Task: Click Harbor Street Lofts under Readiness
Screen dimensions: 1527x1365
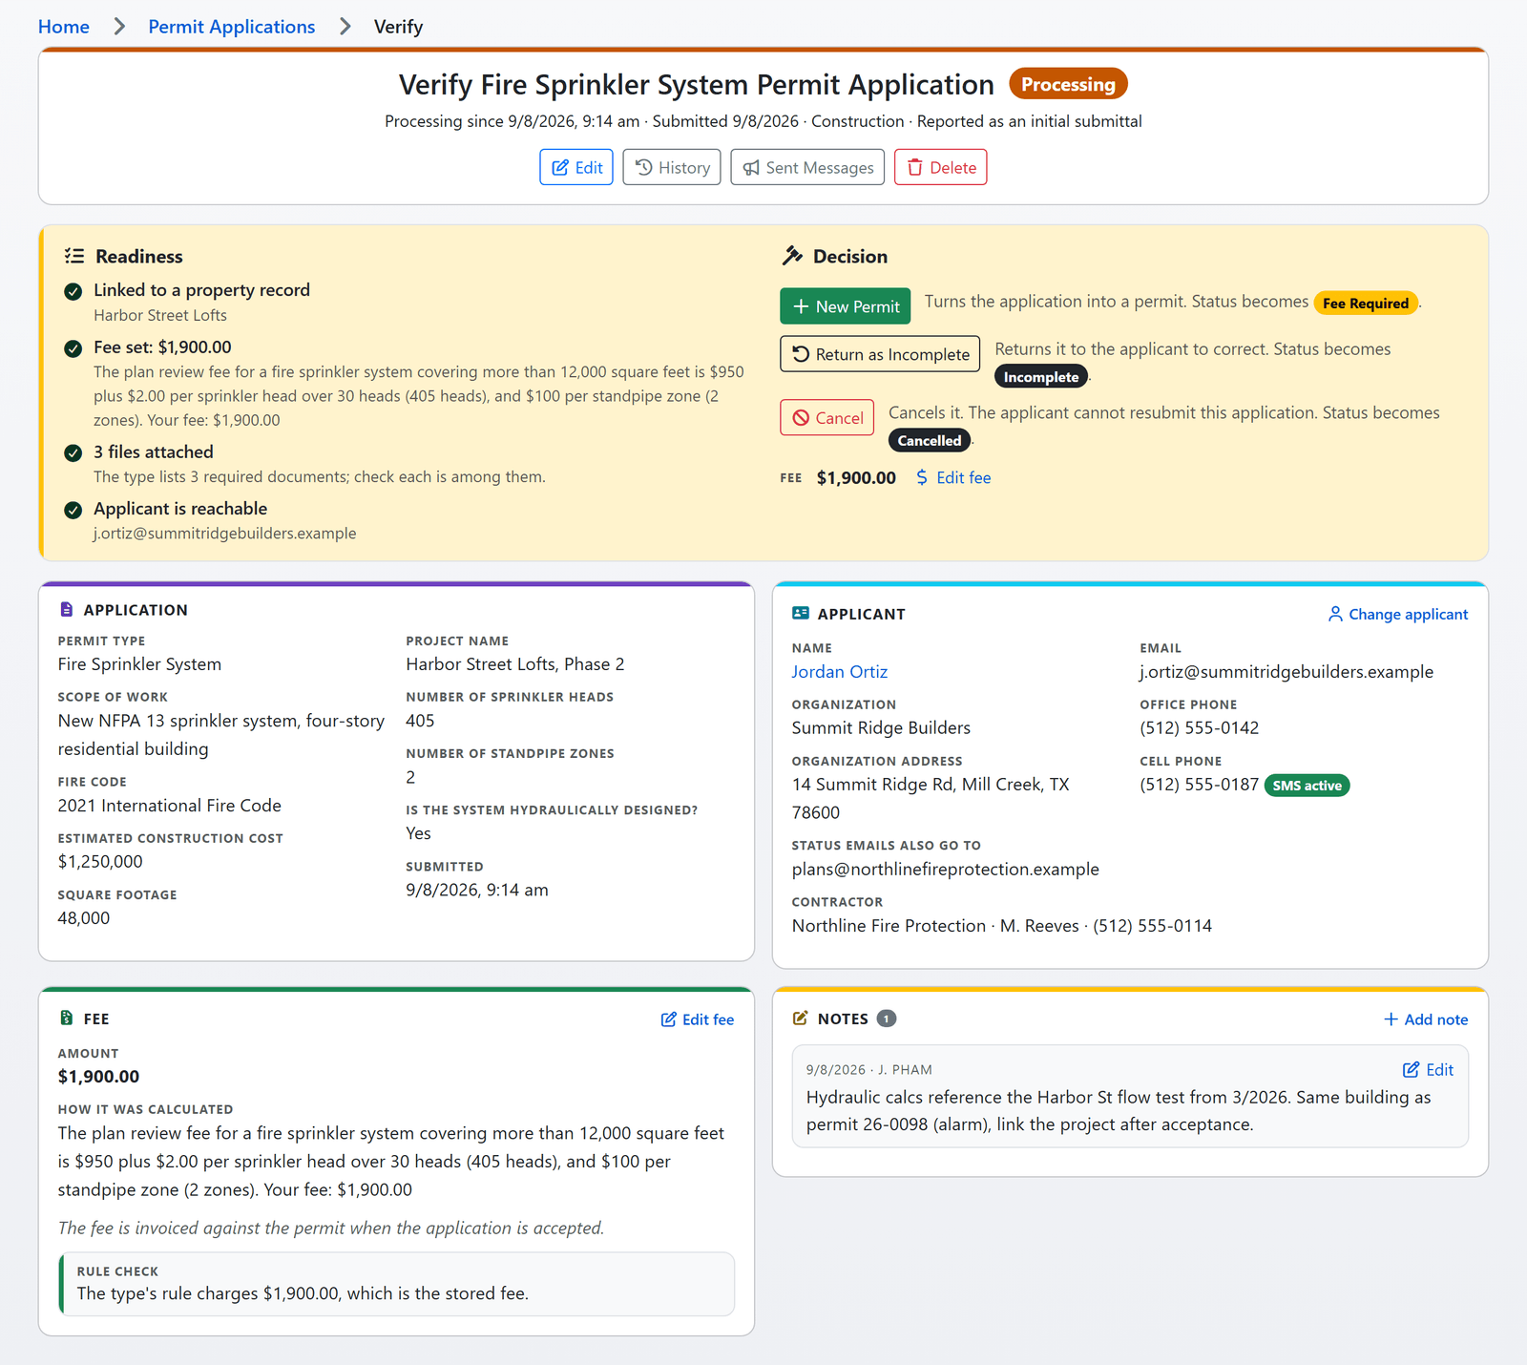Action: coord(160,315)
